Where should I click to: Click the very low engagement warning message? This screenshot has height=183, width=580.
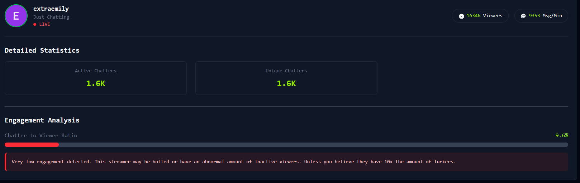click(x=286, y=162)
